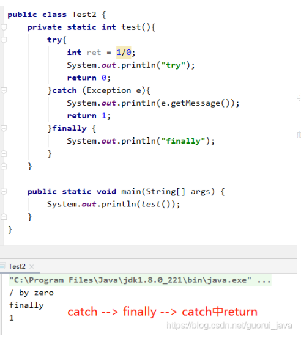Click the highlighted 1/0 expression
This screenshot has width=301, height=339.
124,53
